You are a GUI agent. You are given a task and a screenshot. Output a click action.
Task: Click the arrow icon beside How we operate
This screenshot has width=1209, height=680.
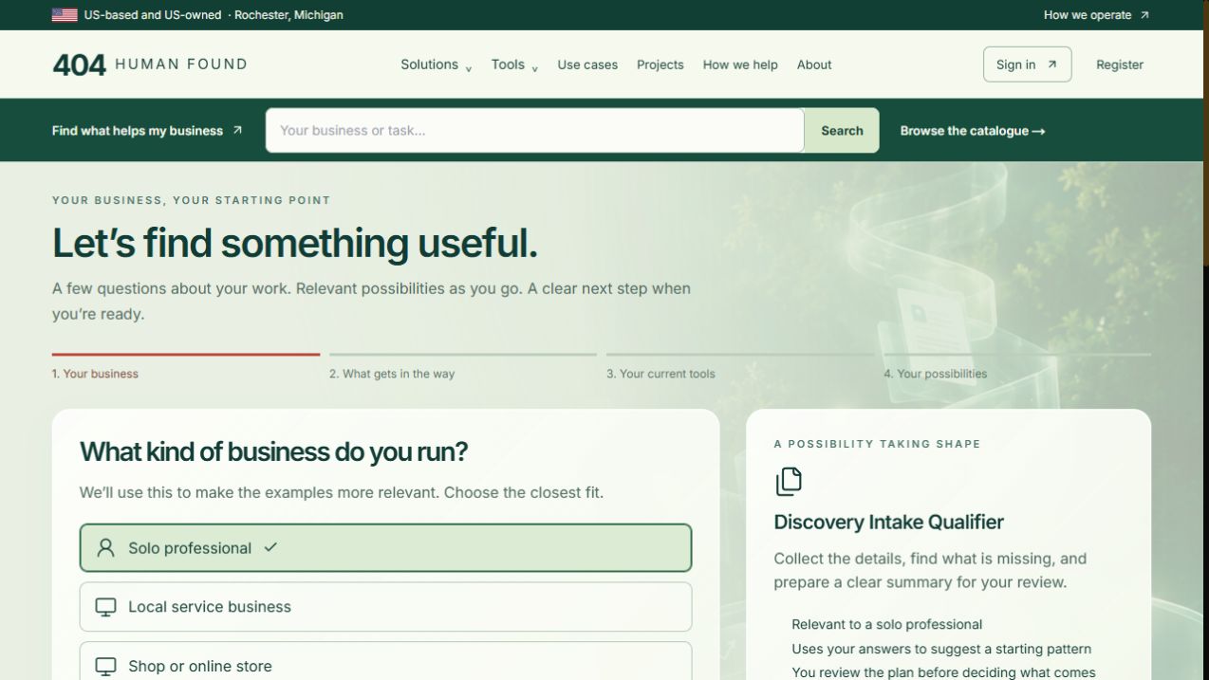[1144, 15]
